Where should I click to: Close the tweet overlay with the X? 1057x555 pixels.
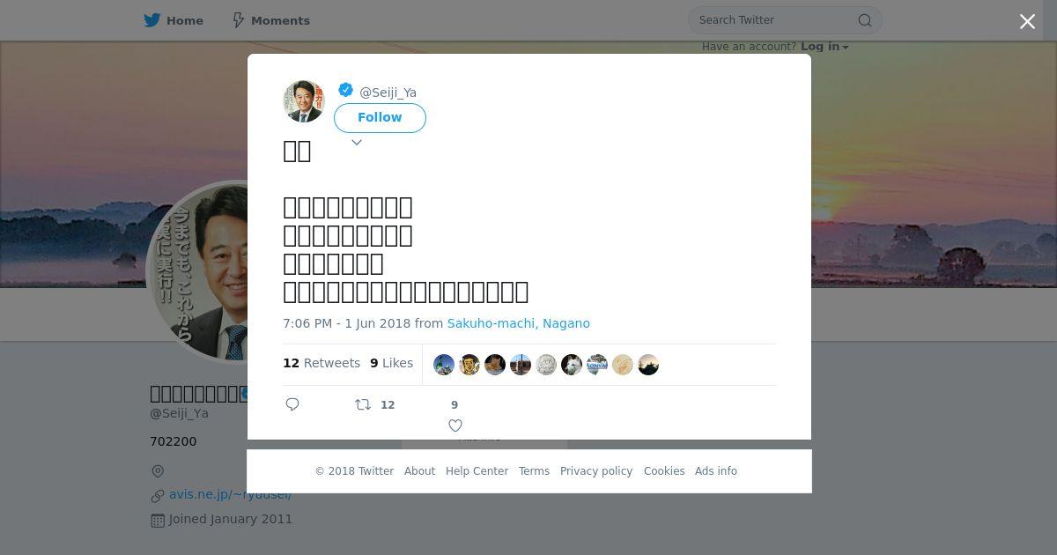[x=1027, y=22]
